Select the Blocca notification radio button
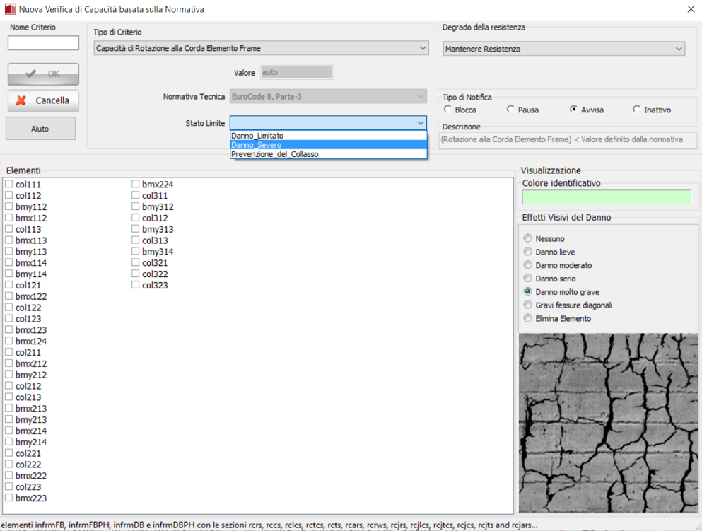The image size is (702, 531). tap(448, 110)
